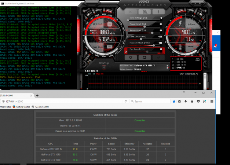The width and height of the screenshot is (230, 165).
Task: Open a new tab with the plus button
Action: pyautogui.click(x=37, y=95)
